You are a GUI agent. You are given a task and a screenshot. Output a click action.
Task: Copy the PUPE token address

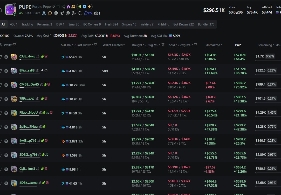[58, 7]
